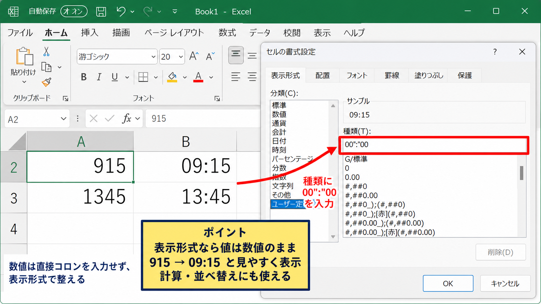
Task: Open Customize Quick Access Toolbar menu
Action: tap(175, 12)
